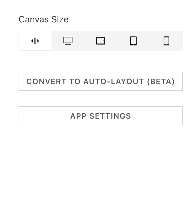Image resolution: width=193 pixels, height=197 pixels.
Task: Choose the portrait tablet canvas size
Action: click(133, 41)
